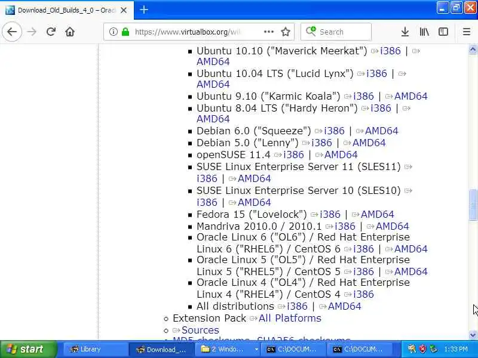Viewport: 478px width, 358px height.
Task: Open the Firefox home page
Action: point(70,32)
